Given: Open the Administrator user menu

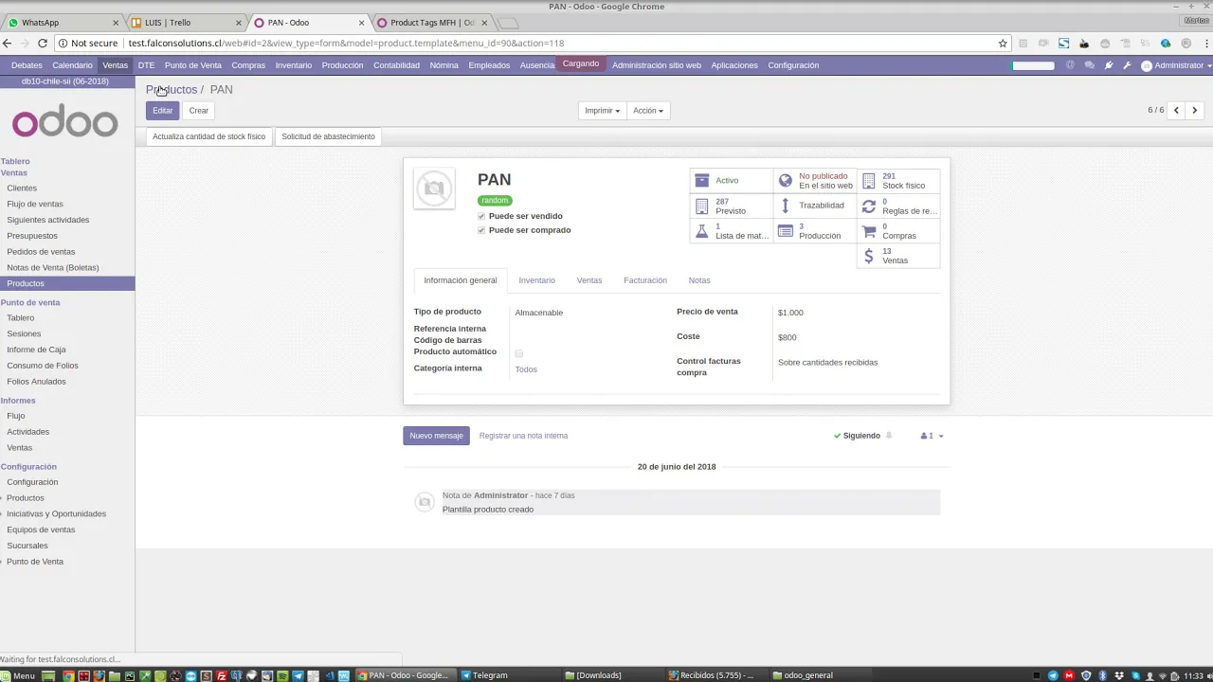Looking at the screenshot, I should (x=1175, y=65).
